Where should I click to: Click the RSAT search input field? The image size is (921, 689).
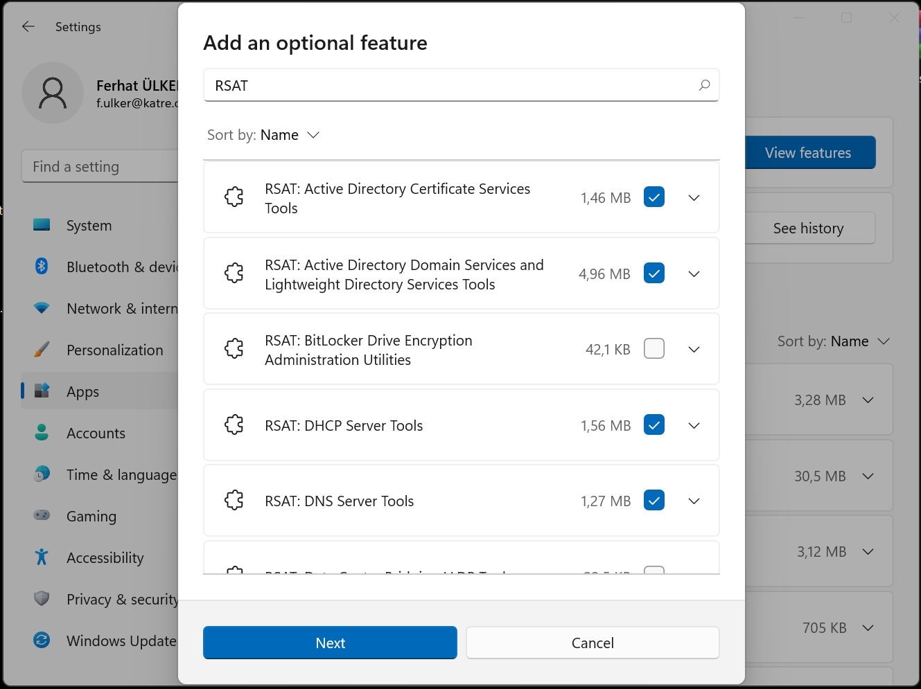[461, 85]
